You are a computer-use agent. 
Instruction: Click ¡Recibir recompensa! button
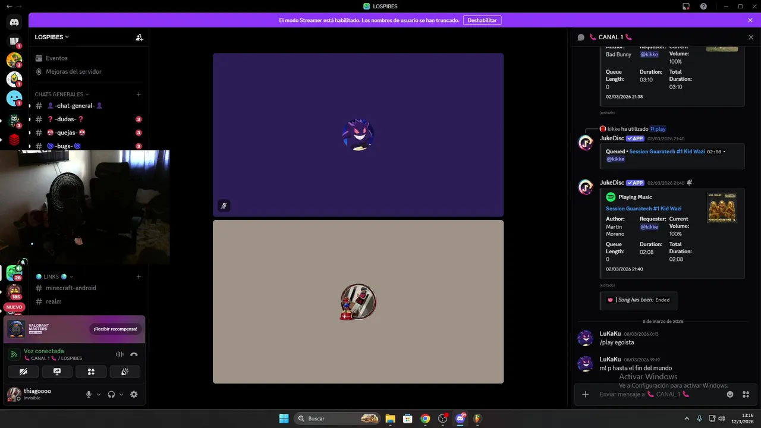[x=115, y=329]
